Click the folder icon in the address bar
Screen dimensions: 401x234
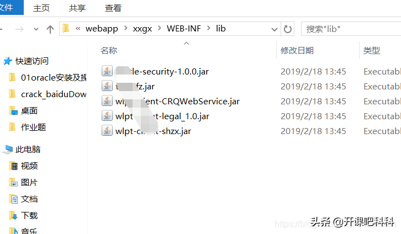click(x=66, y=28)
